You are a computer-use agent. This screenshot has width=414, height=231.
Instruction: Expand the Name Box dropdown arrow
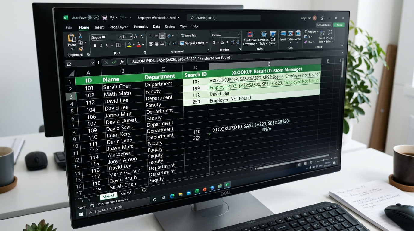(92, 63)
